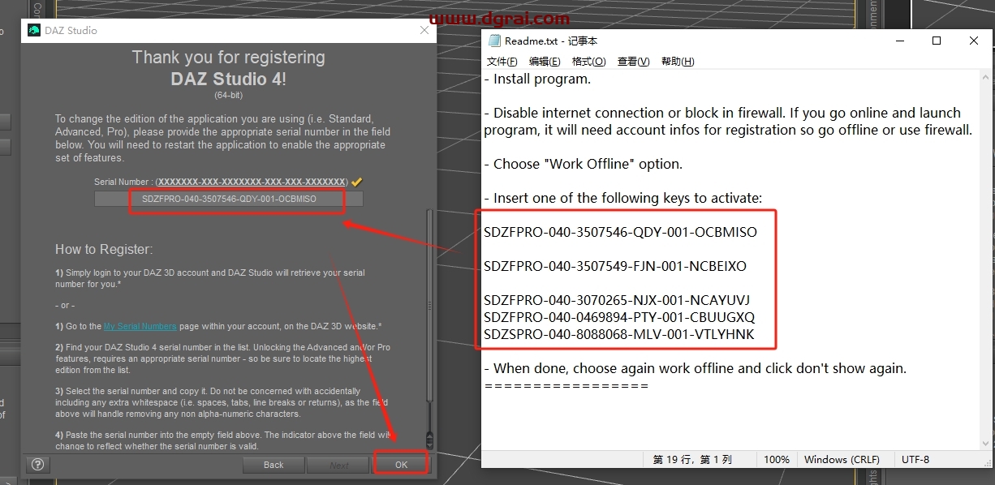The image size is (995, 485).
Task: Click the Back button in the dialog
Action: click(274, 465)
